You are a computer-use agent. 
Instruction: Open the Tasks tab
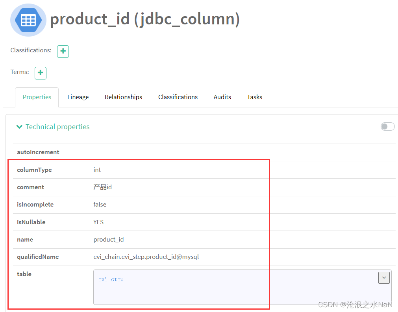click(254, 97)
